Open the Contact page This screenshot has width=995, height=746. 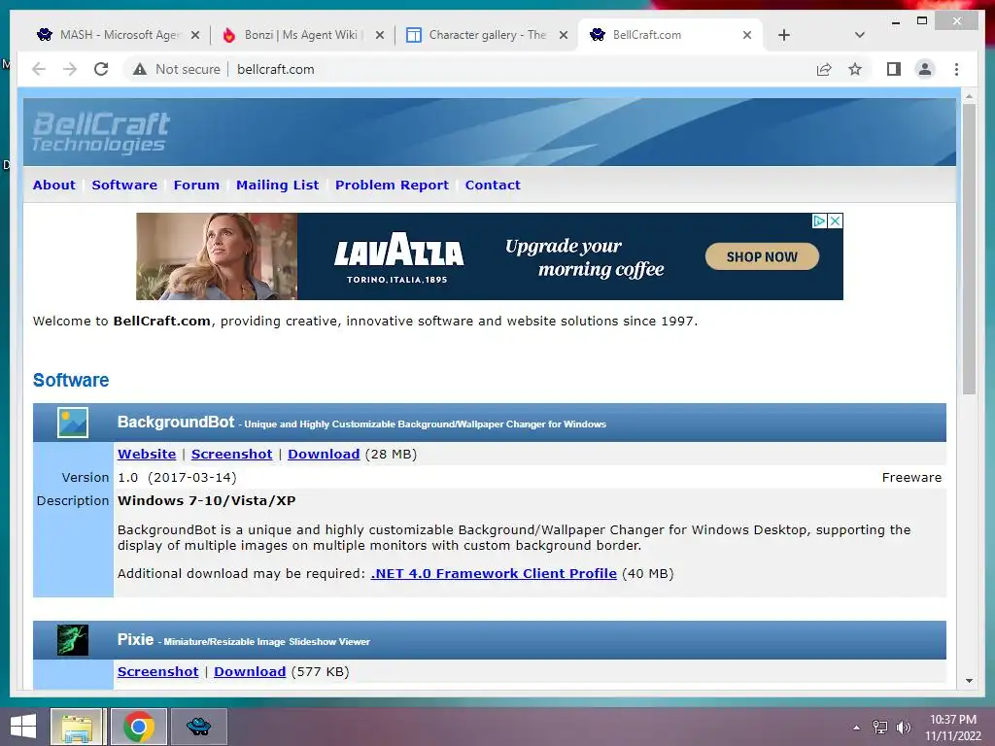(493, 186)
